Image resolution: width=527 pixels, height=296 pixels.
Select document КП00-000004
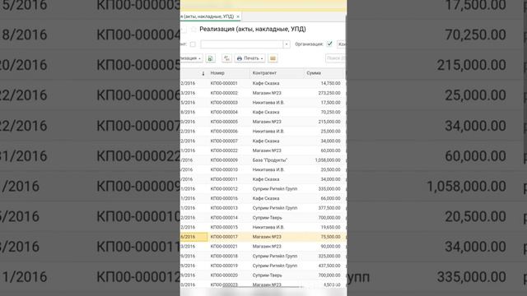tap(224, 112)
